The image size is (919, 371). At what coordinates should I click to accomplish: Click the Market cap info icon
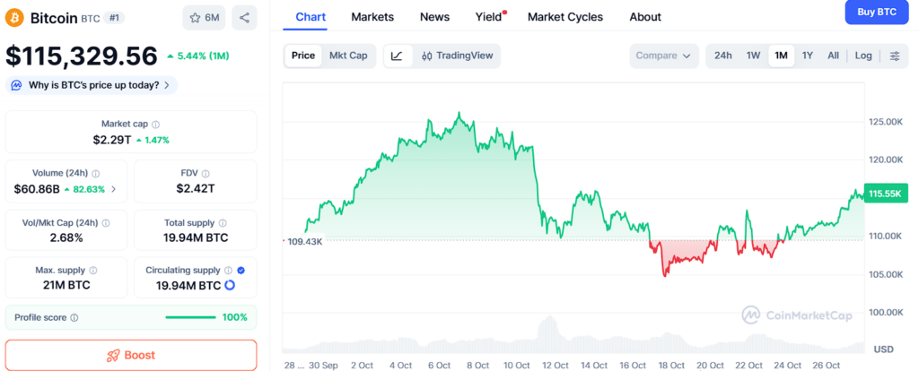click(x=156, y=125)
